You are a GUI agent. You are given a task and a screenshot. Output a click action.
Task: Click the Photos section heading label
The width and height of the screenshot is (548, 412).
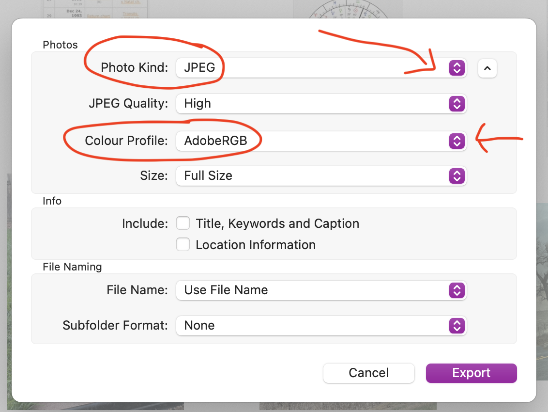60,45
